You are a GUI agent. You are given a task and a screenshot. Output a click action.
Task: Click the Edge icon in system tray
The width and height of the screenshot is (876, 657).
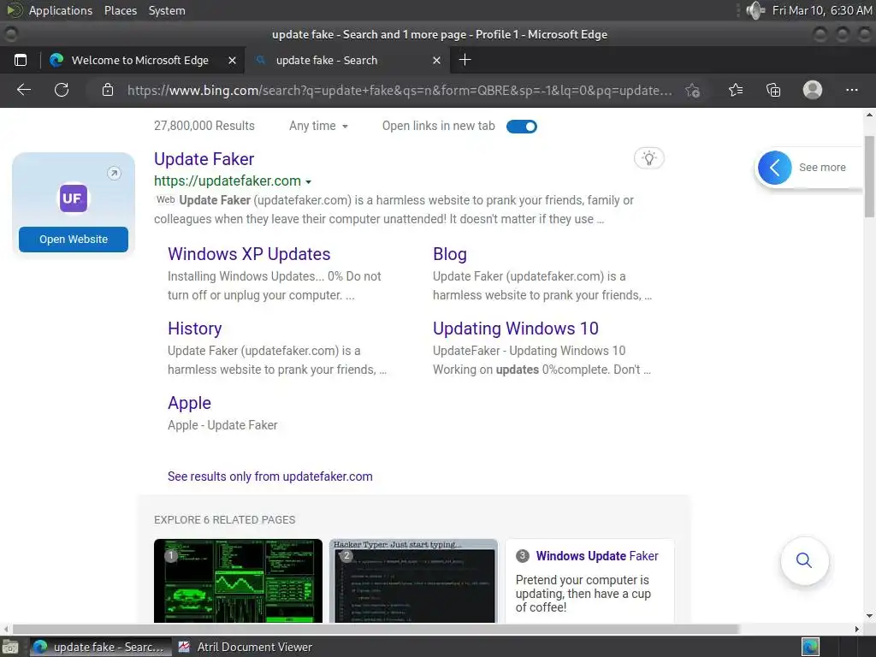[x=810, y=647]
